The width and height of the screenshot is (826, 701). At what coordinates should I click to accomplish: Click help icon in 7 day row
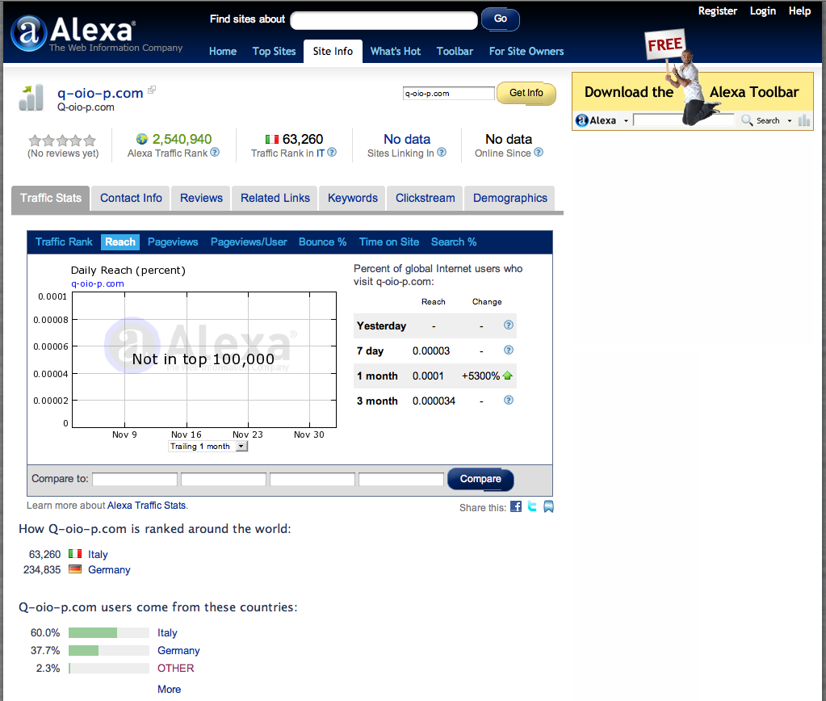(x=509, y=350)
